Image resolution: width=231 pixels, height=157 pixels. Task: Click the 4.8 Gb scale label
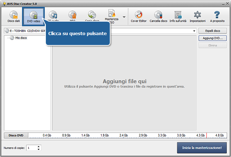pos(220,135)
